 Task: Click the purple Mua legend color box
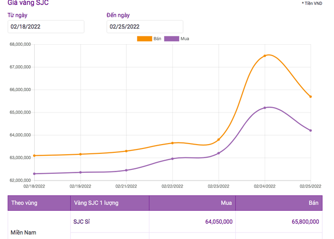pyautogui.click(x=171, y=39)
